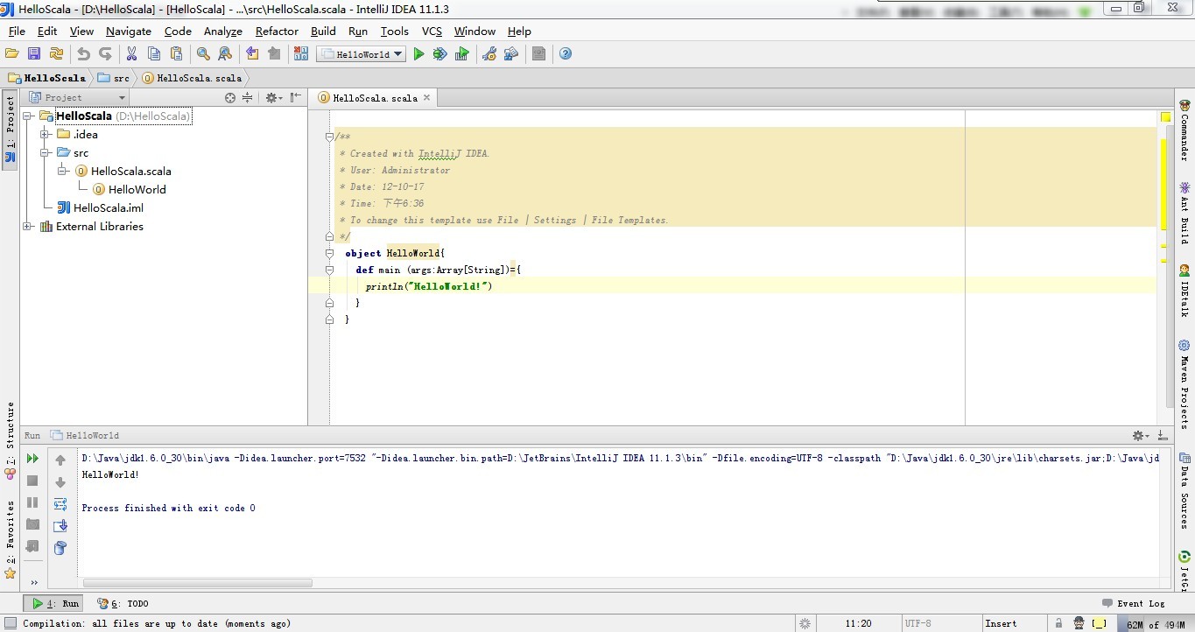This screenshot has height=632, width=1195.
Task: Click the Open folder toolbar icon
Action: (x=12, y=54)
